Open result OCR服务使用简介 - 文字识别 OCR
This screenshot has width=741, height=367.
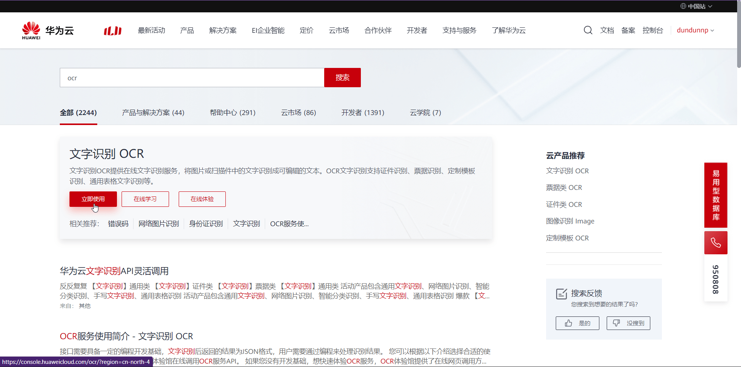(x=127, y=336)
